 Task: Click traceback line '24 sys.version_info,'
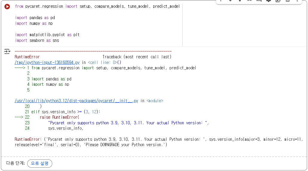click(54, 128)
